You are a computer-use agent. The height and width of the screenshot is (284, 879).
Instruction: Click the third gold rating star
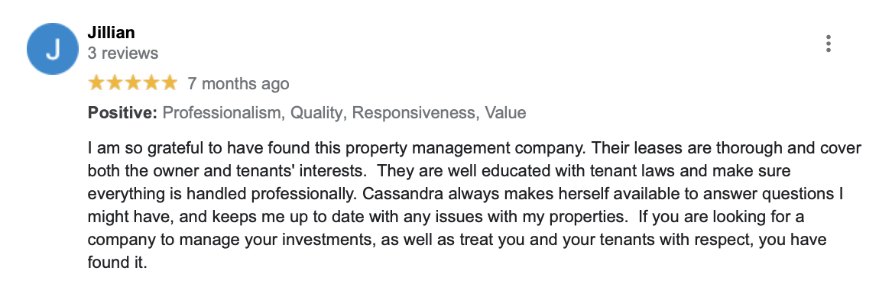coord(133,83)
